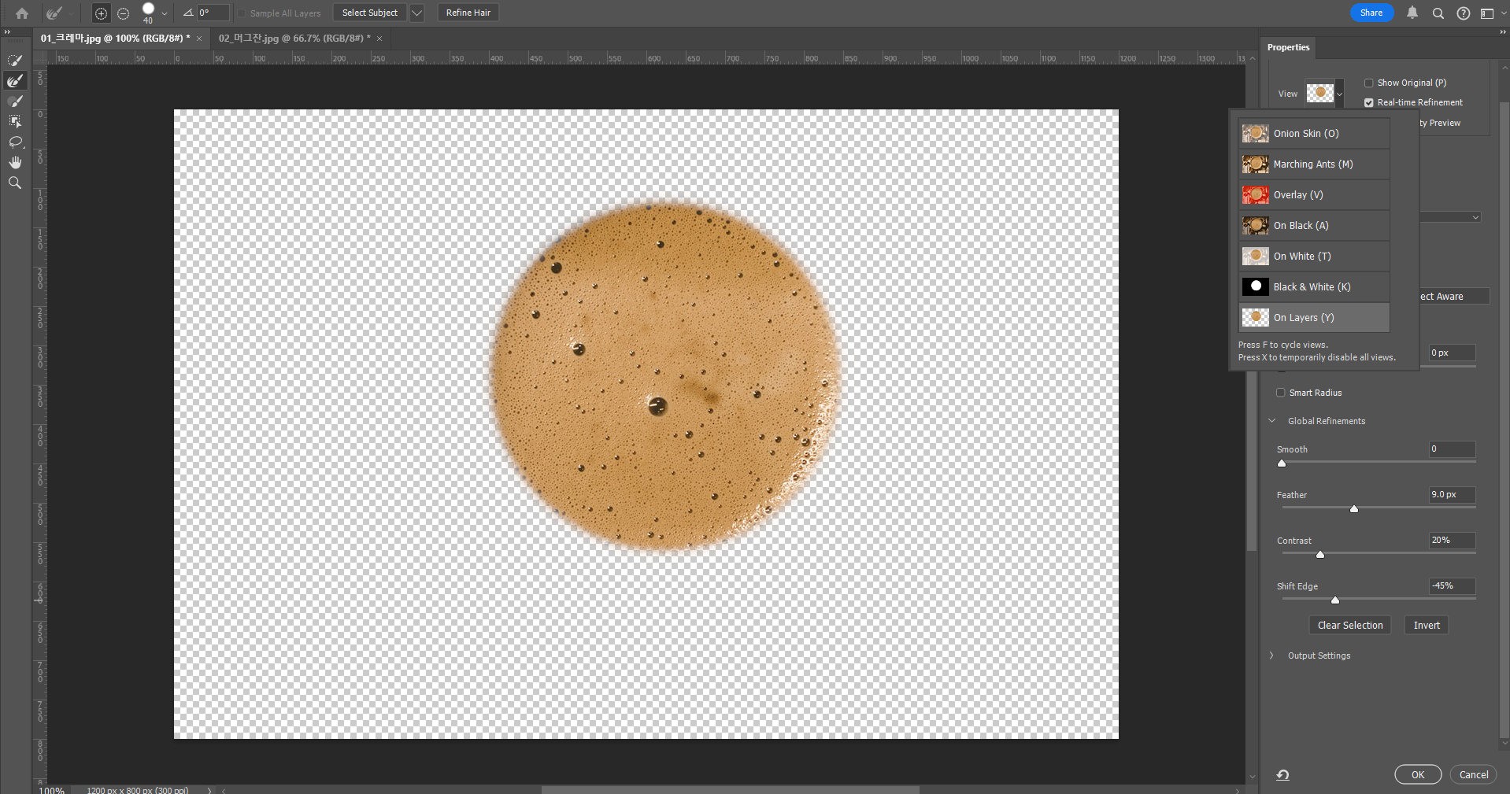The image size is (1510, 794).
Task: Collapse the Global Refinements section
Action: pyautogui.click(x=1272, y=421)
